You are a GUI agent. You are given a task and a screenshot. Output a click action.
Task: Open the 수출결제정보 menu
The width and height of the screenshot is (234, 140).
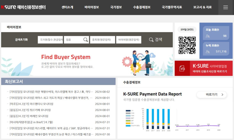142,7
